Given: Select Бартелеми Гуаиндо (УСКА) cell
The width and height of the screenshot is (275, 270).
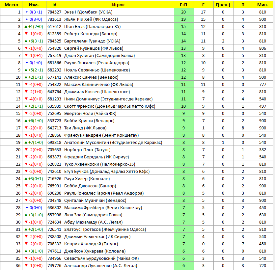Looking at the screenshot, I should tap(118, 41).
